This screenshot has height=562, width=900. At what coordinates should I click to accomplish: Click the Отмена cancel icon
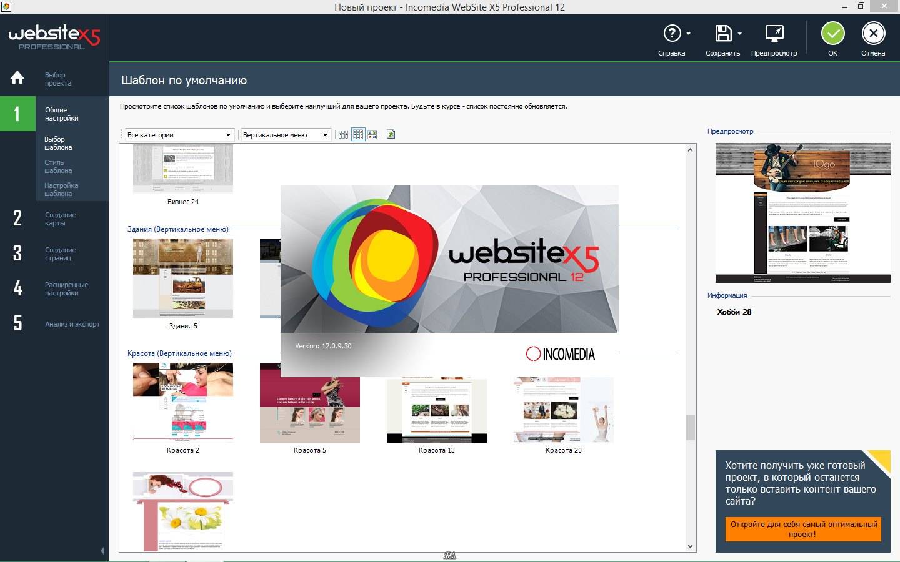click(x=873, y=33)
